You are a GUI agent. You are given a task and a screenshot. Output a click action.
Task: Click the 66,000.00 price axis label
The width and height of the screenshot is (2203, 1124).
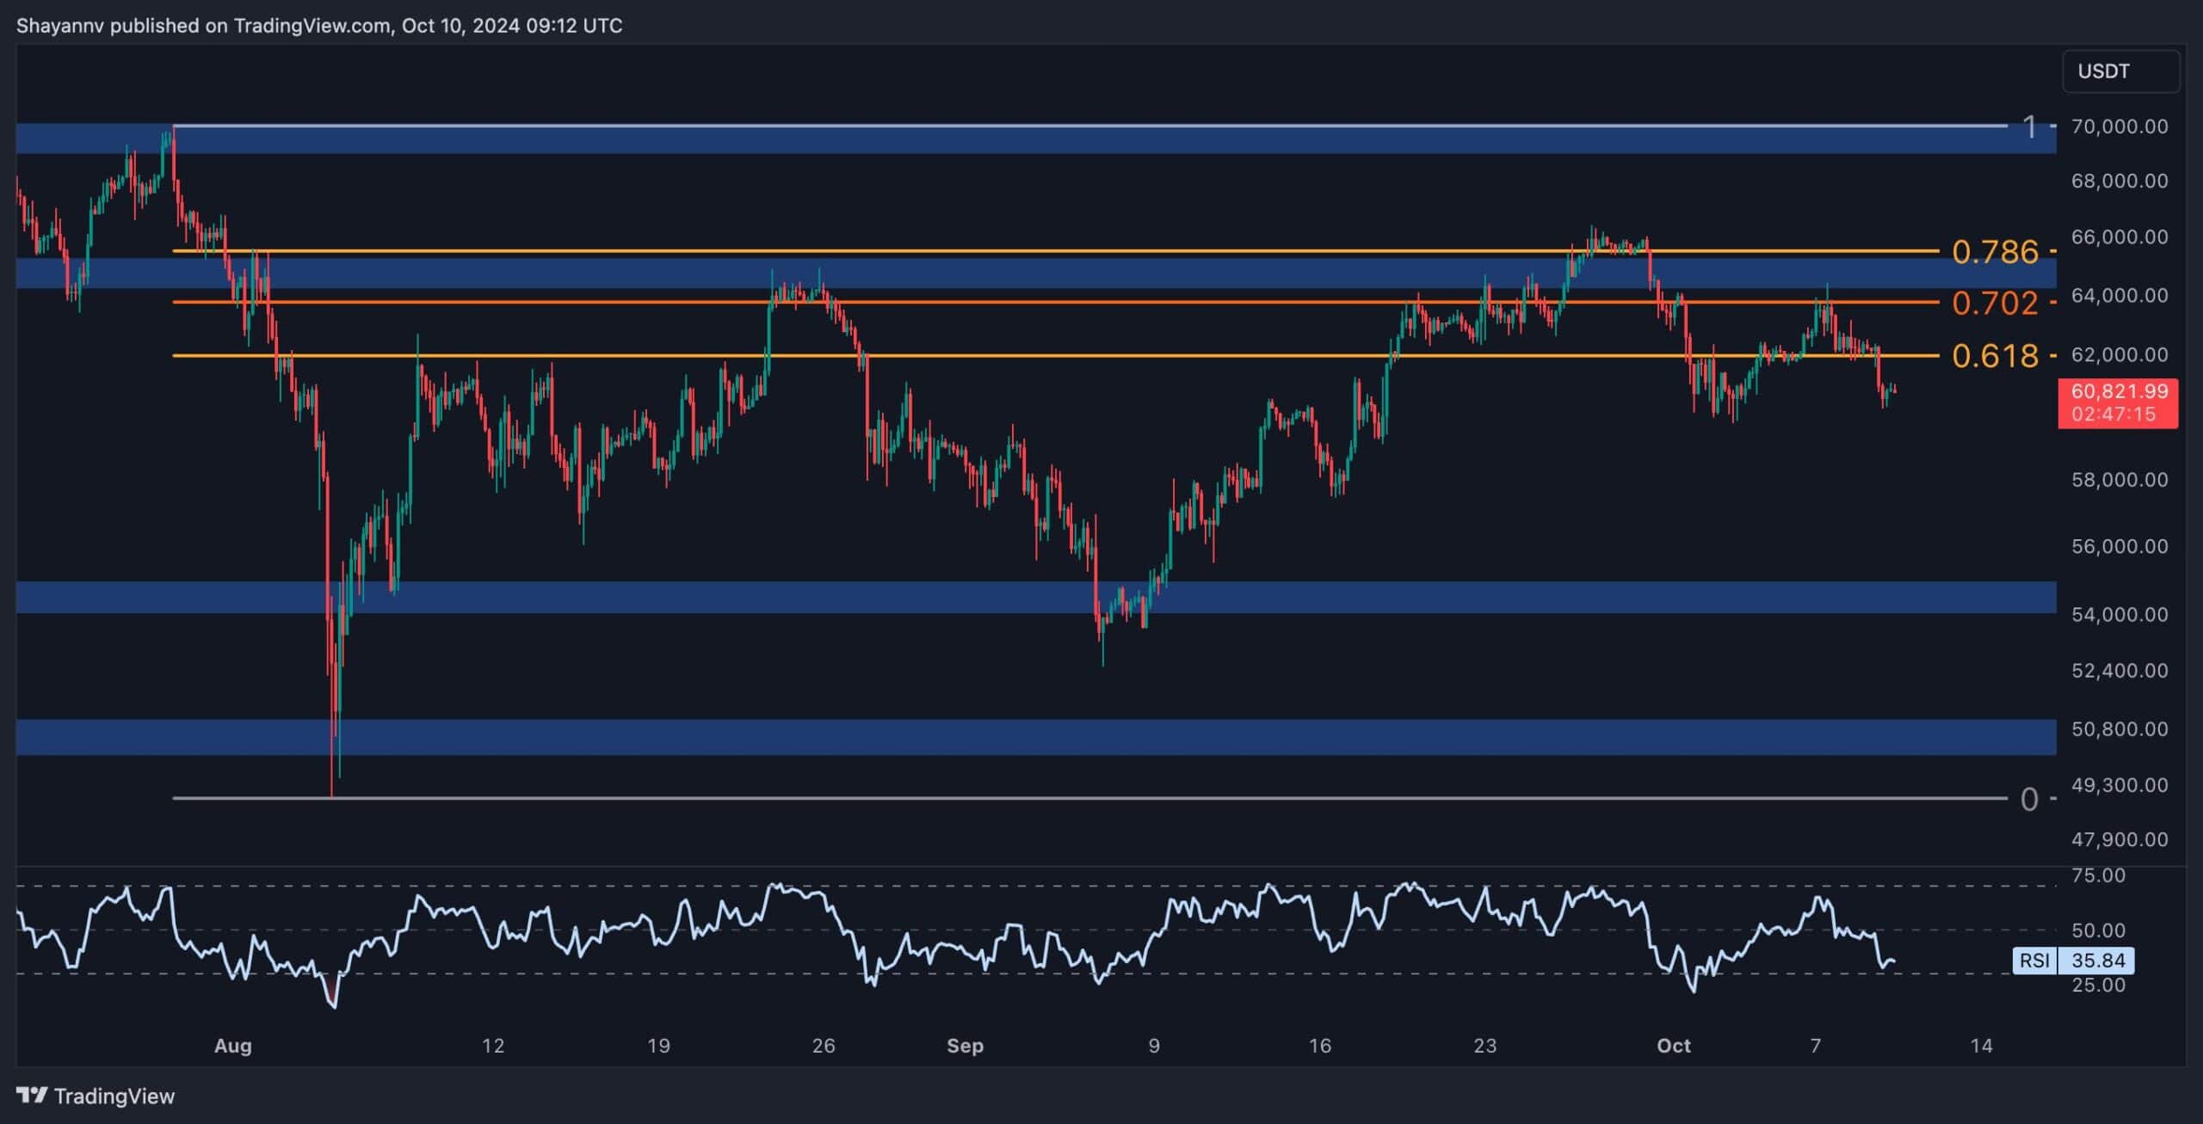coord(2120,236)
